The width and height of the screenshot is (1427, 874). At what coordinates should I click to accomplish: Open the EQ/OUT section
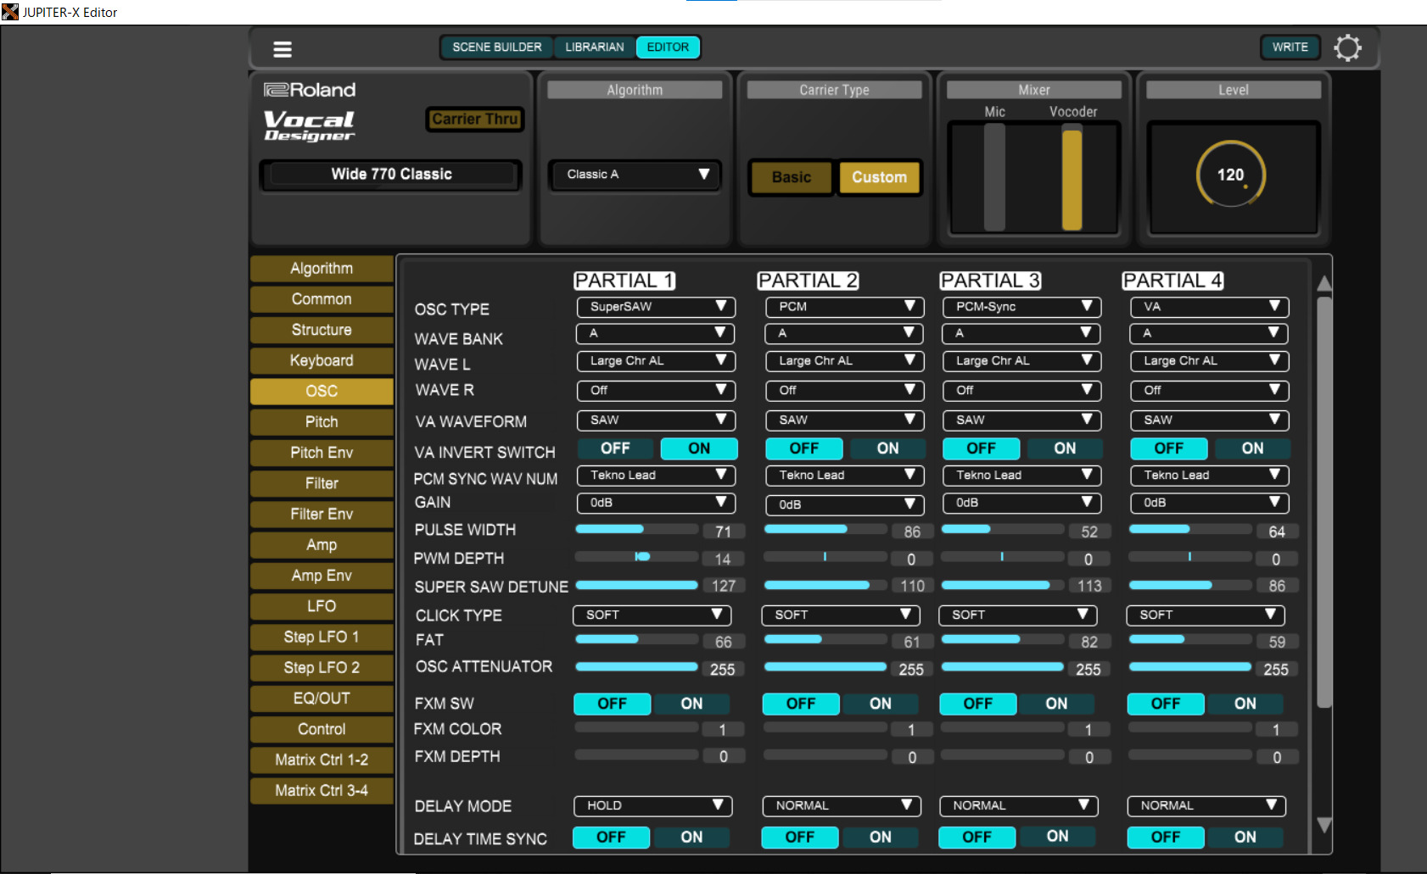point(322,699)
